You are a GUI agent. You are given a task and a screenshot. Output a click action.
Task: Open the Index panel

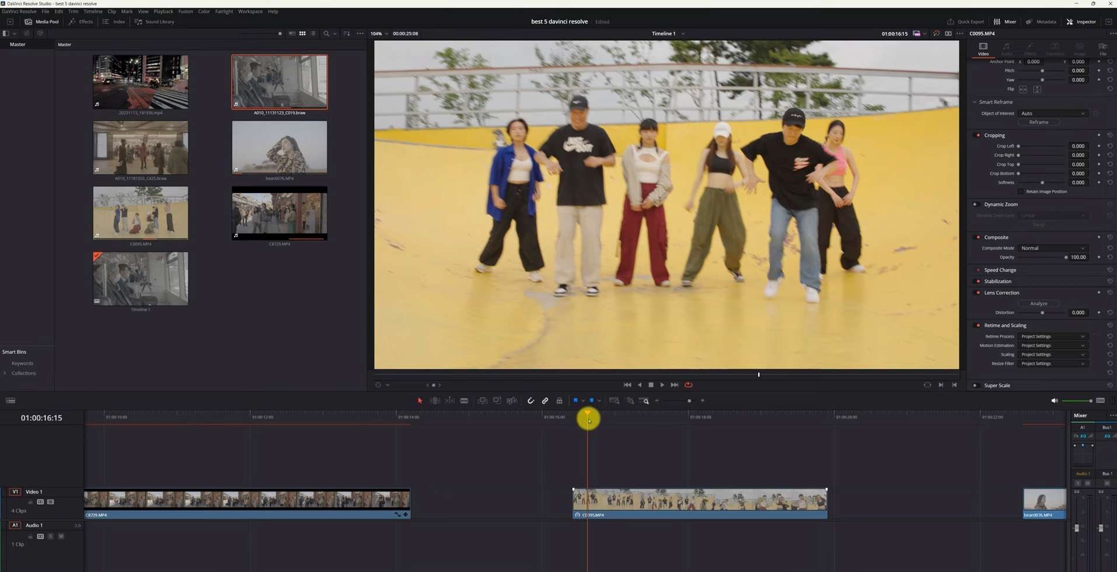(x=114, y=22)
